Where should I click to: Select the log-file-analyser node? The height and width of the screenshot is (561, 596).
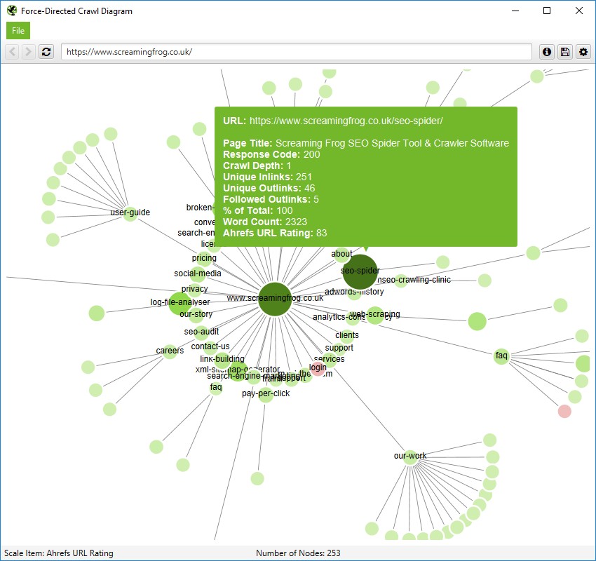coord(180,303)
